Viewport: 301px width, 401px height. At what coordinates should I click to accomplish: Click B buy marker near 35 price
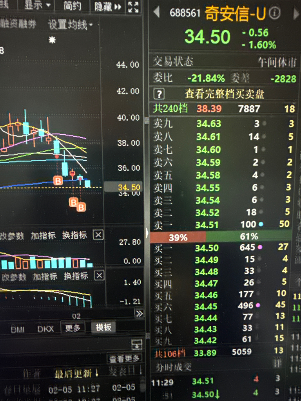tap(58, 181)
